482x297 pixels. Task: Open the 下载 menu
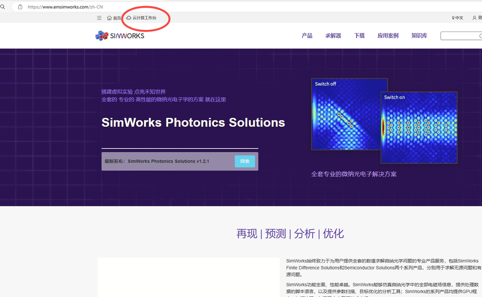point(359,36)
